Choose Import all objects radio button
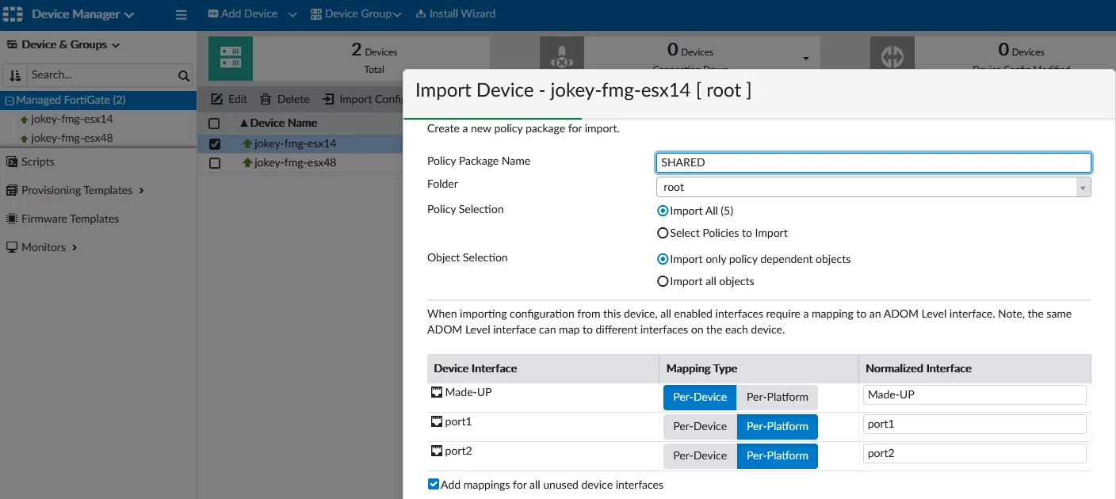1116x499 pixels. tap(663, 281)
